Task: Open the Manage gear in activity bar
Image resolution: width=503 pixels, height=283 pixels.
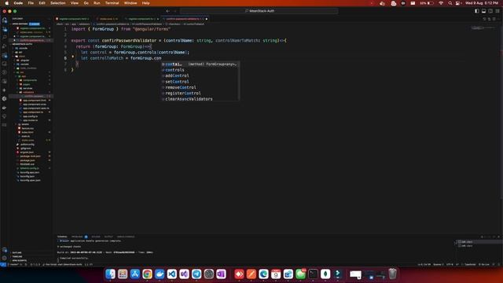Action: click(5, 258)
